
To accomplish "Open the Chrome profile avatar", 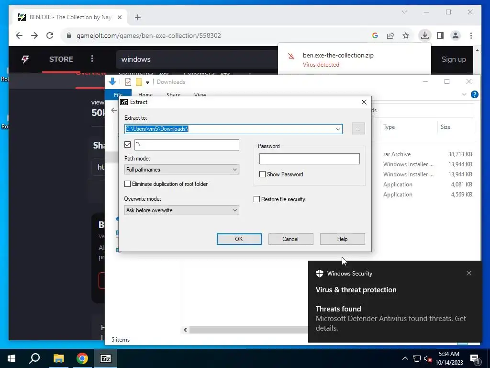I will [x=456, y=35].
